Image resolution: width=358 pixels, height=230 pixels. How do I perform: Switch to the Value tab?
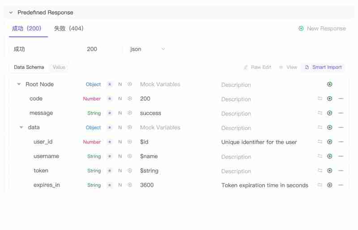[x=59, y=67]
